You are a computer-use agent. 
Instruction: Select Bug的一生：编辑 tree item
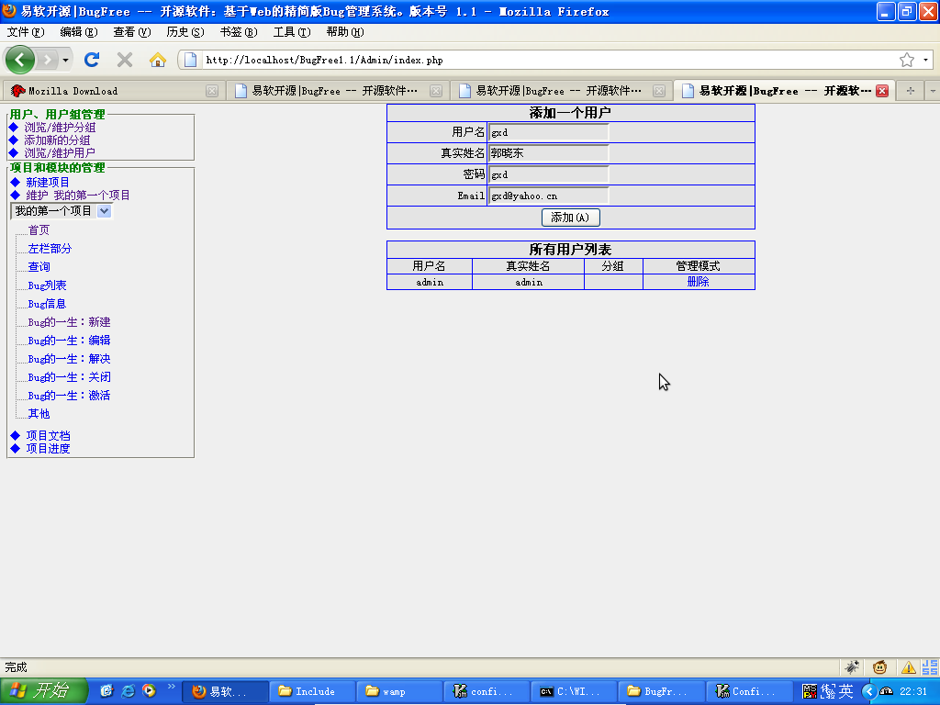[x=69, y=341]
